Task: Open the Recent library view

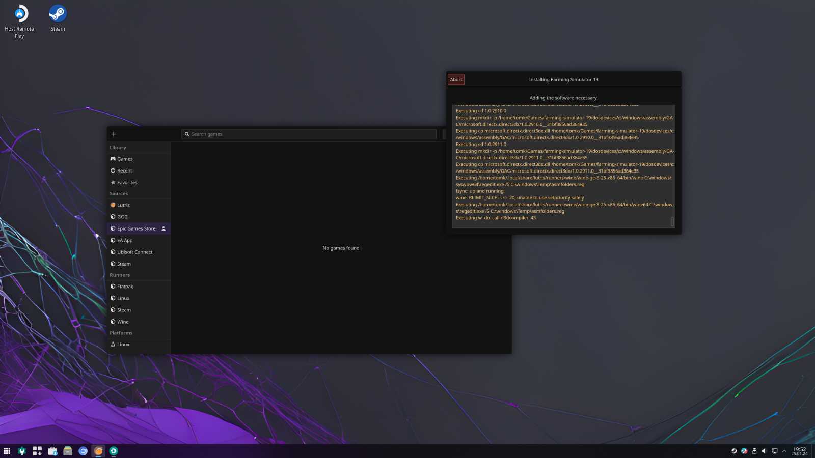Action: click(139, 170)
